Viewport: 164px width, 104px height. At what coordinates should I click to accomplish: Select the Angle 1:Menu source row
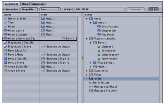point(39,71)
